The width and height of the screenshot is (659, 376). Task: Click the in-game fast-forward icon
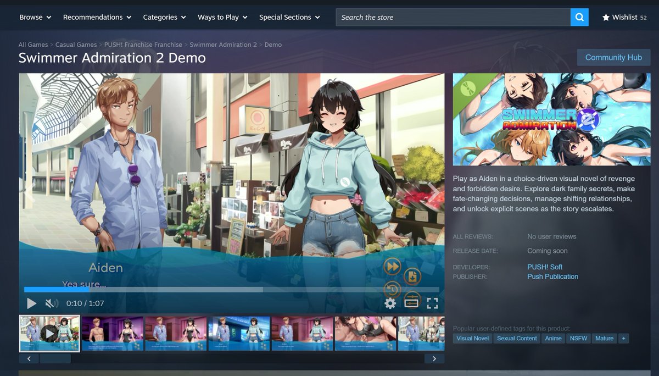click(392, 267)
